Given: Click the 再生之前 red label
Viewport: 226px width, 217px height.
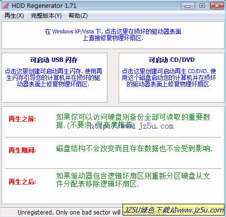Looking at the screenshot, I should (22, 119).
